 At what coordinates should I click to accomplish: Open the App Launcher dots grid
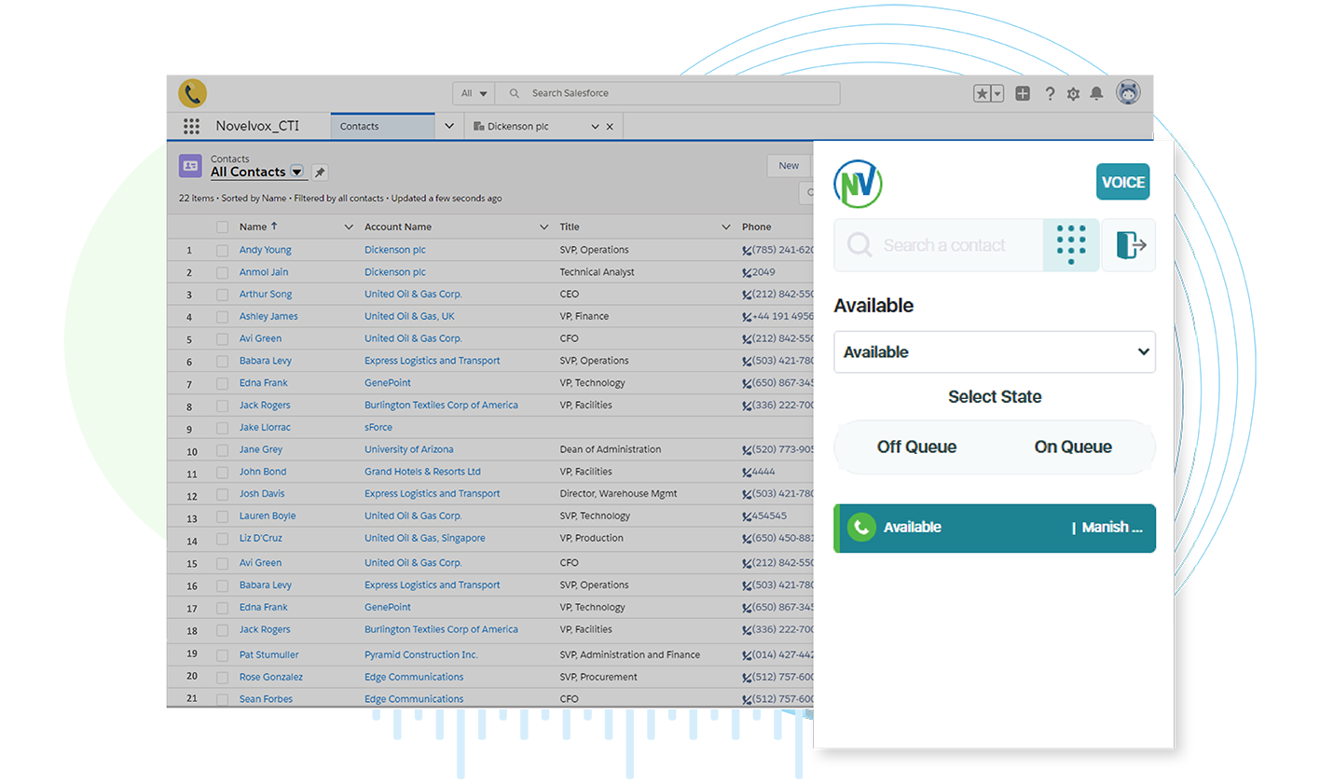point(191,126)
